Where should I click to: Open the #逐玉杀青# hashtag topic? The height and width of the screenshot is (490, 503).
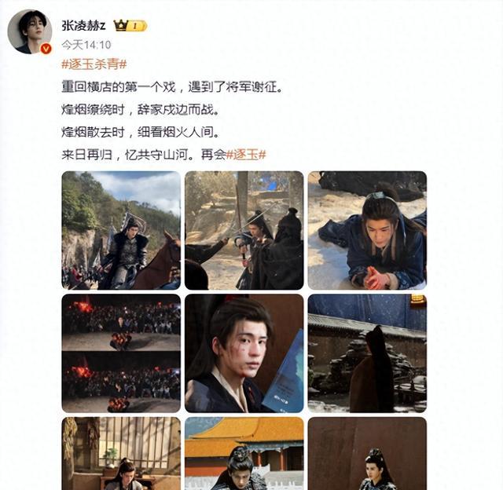94,64
